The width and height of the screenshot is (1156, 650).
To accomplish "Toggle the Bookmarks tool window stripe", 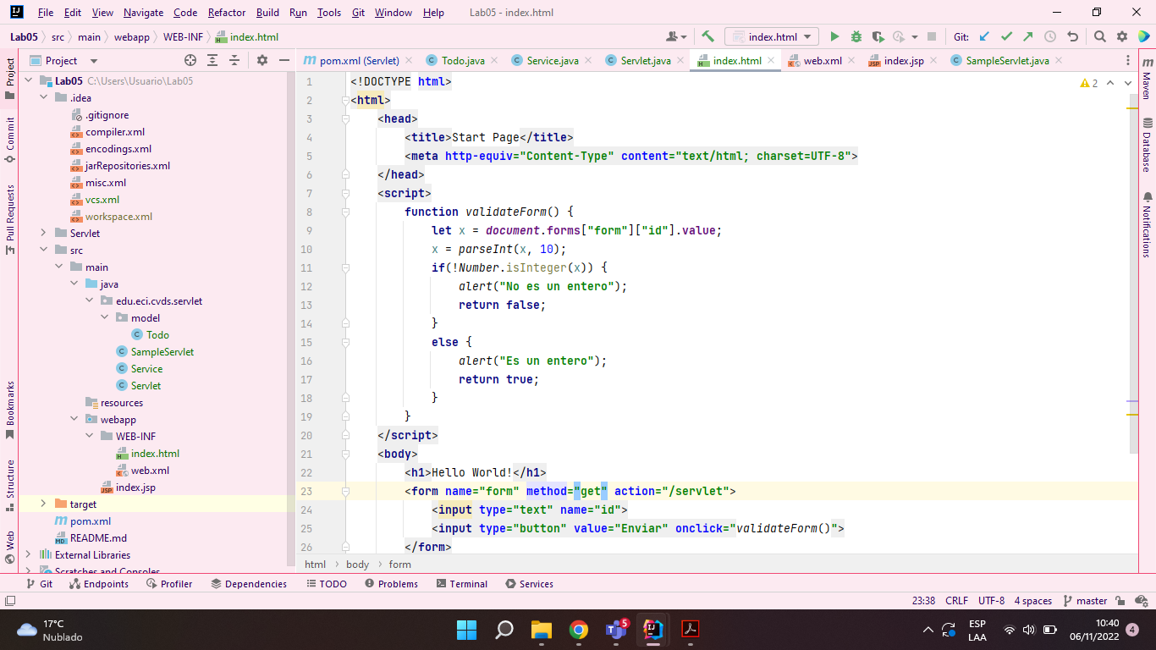I will pyautogui.click(x=10, y=410).
